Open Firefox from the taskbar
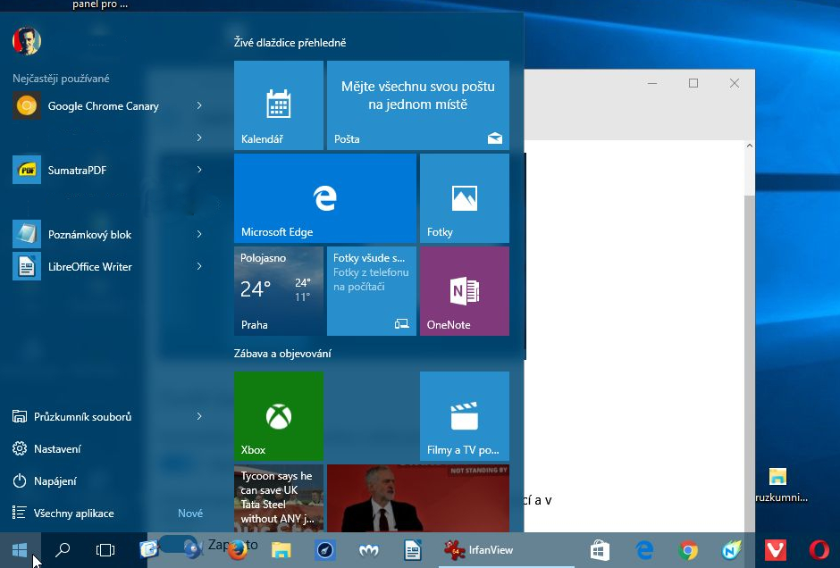 coord(237,550)
